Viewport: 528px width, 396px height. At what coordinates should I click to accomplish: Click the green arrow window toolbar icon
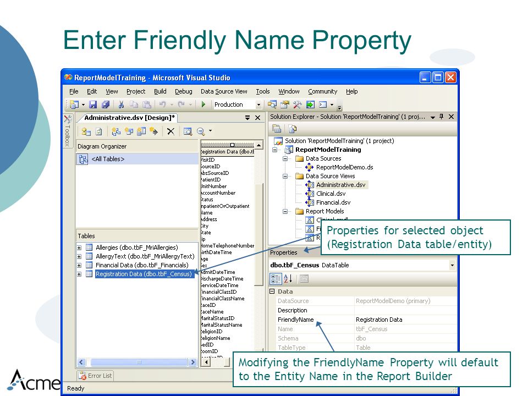click(x=310, y=105)
